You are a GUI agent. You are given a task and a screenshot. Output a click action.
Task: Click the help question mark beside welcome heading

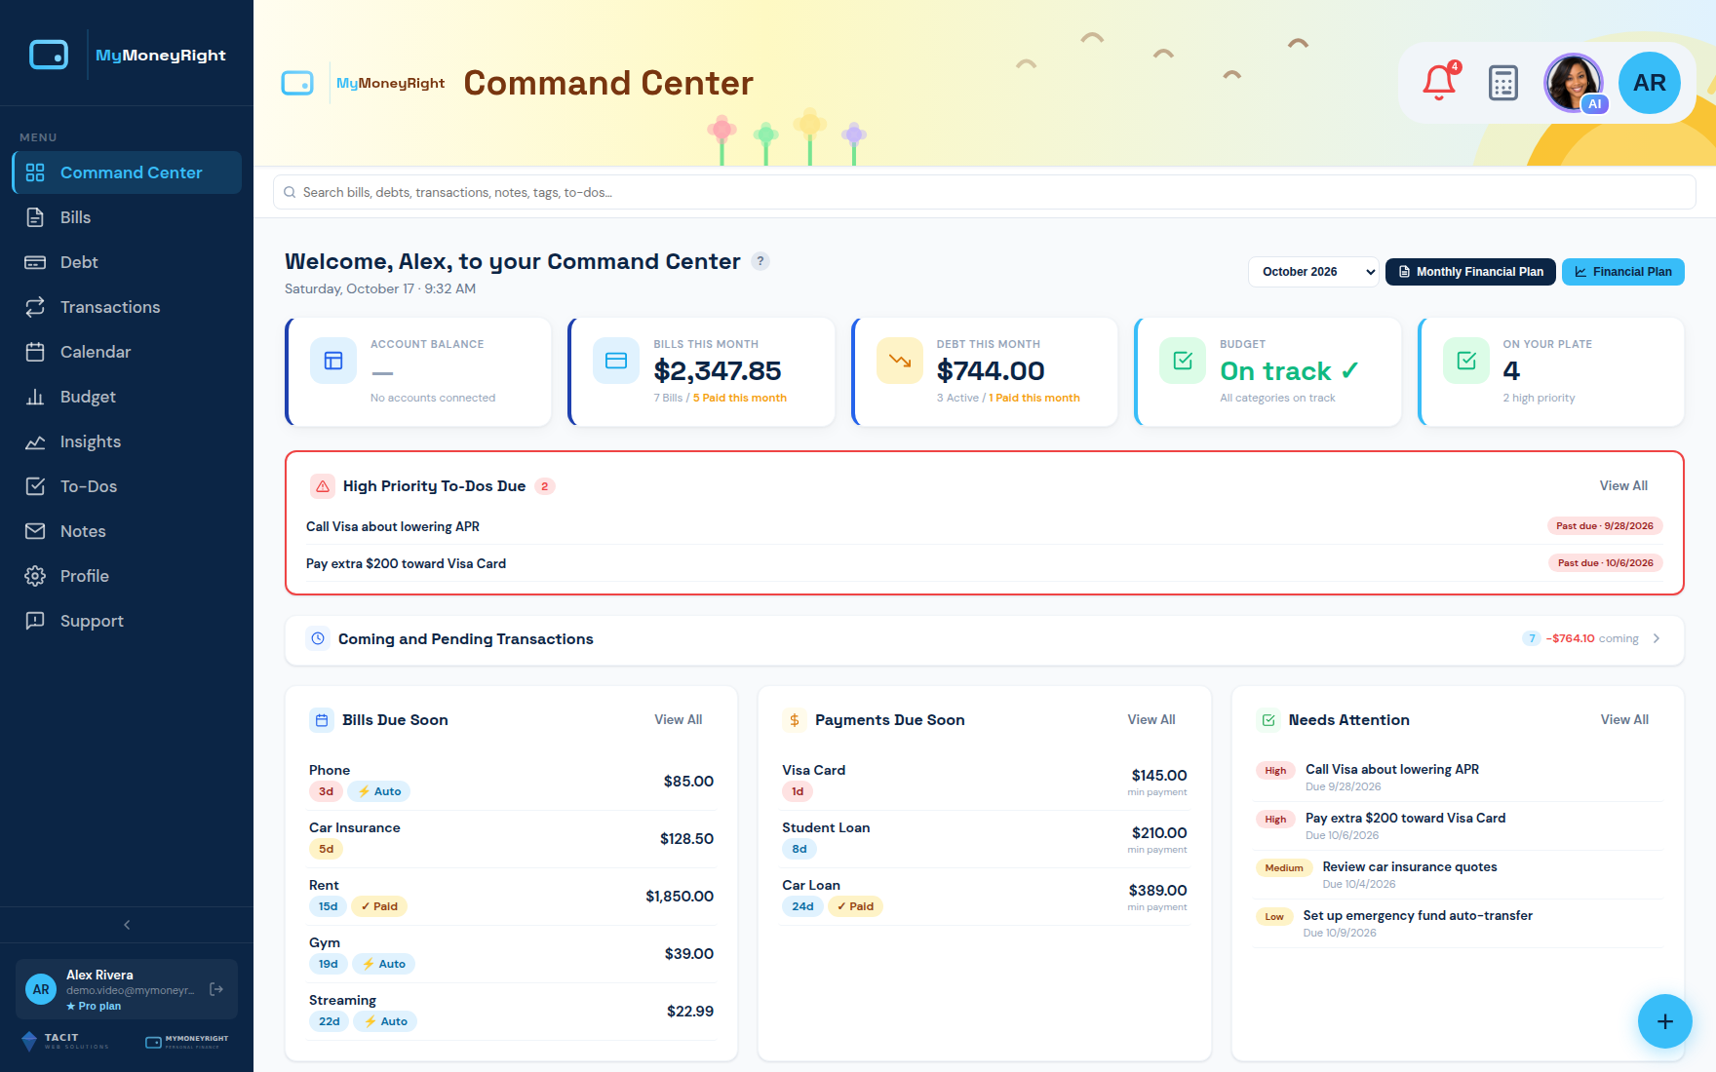760,261
